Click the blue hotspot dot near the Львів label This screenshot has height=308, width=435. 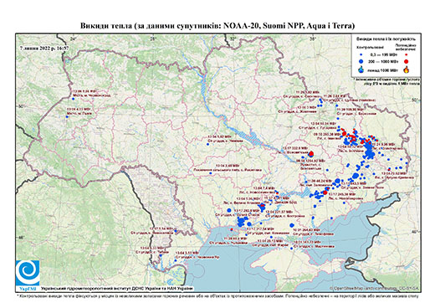[x=67, y=116]
